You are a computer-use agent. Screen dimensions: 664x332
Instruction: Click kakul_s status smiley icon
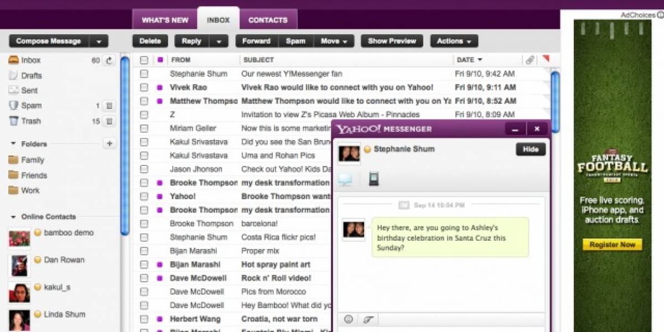coord(38,287)
